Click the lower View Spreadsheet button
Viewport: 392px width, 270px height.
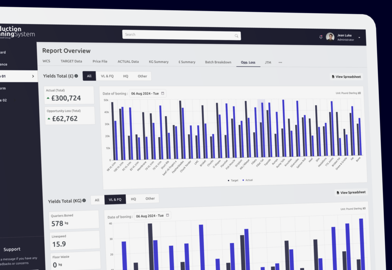[x=351, y=192]
